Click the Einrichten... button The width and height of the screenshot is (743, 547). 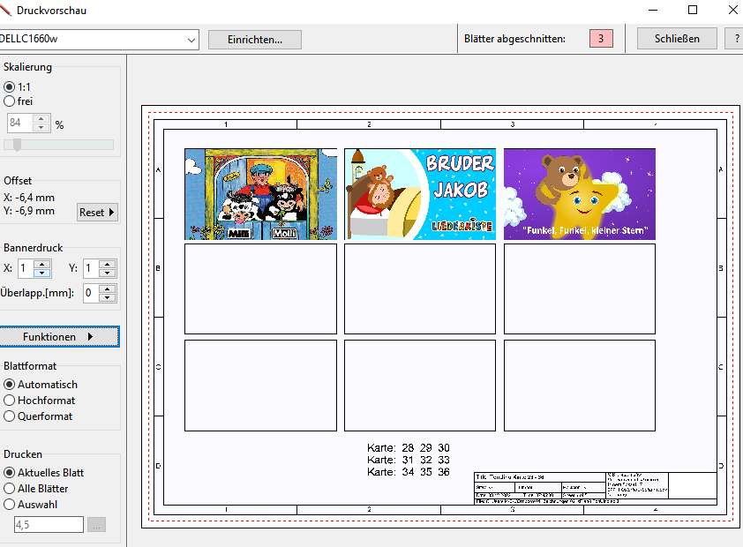pyautogui.click(x=255, y=40)
